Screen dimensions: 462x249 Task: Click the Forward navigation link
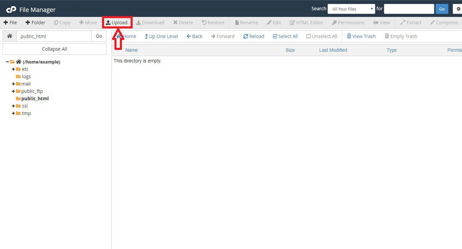pyautogui.click(x=223, y=36)
